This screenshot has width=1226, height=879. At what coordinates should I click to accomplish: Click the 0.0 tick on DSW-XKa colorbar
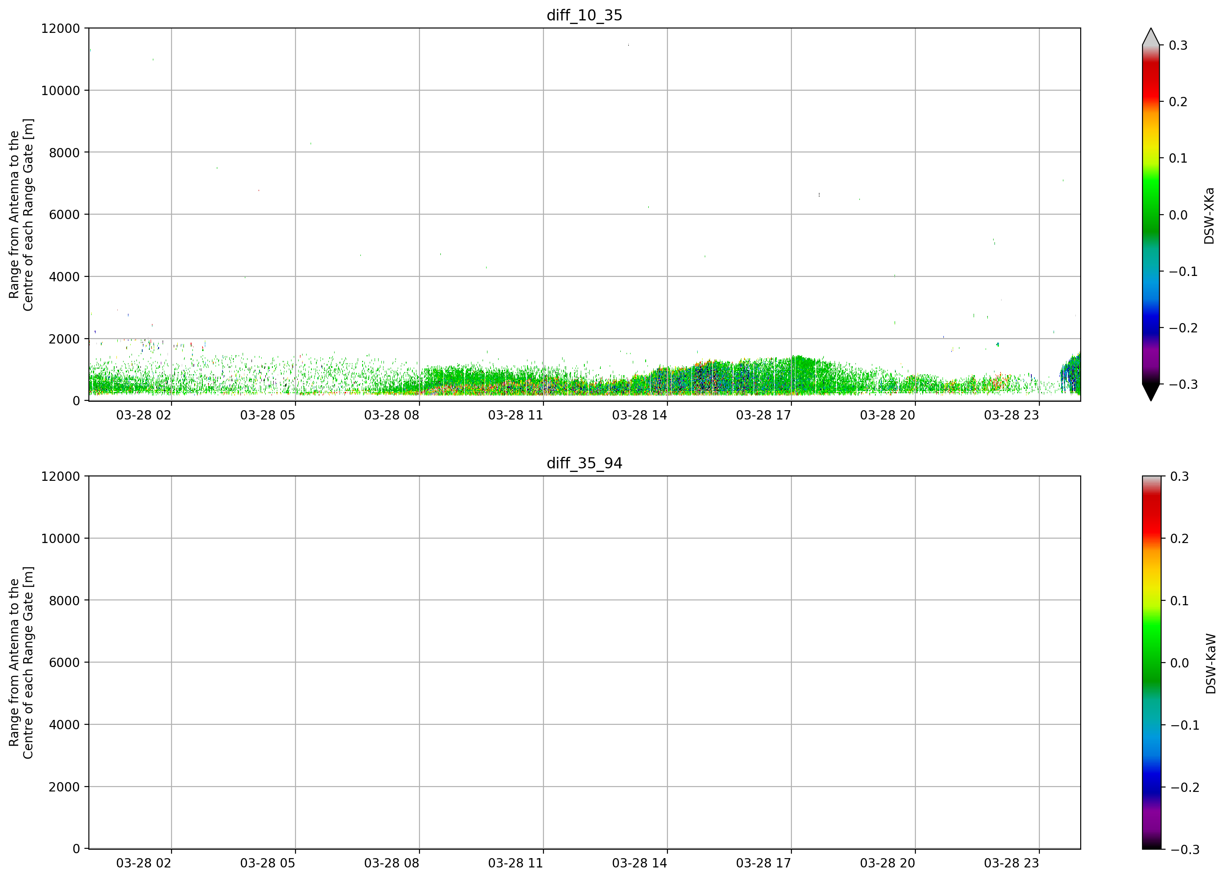tap(1178, 215)
